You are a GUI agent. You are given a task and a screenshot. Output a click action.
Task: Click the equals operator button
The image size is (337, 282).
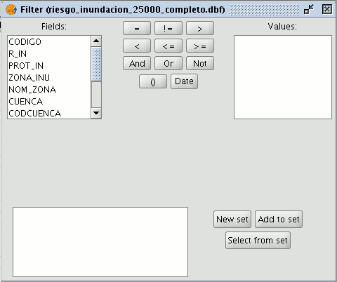pos(137,28)
